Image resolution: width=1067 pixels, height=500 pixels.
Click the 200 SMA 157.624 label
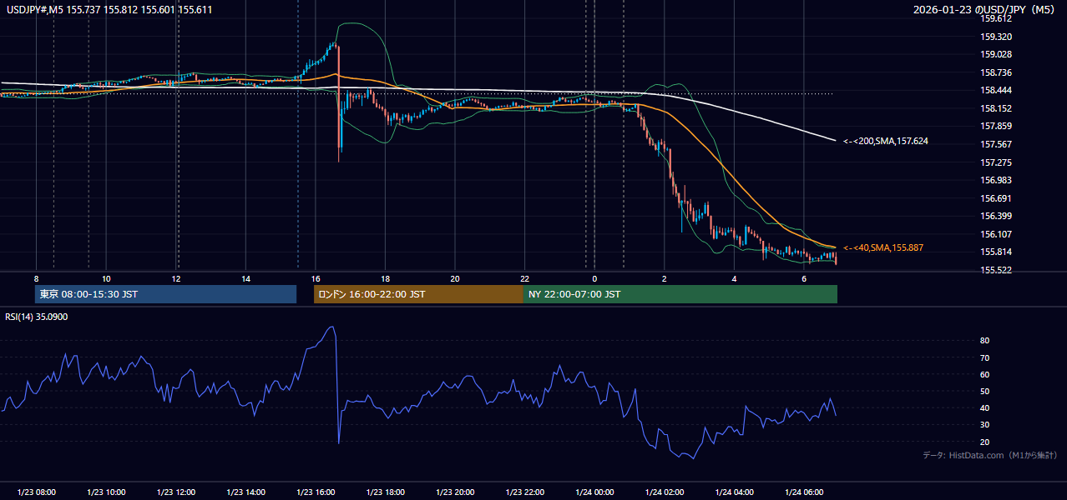click(x=886, y=142)
